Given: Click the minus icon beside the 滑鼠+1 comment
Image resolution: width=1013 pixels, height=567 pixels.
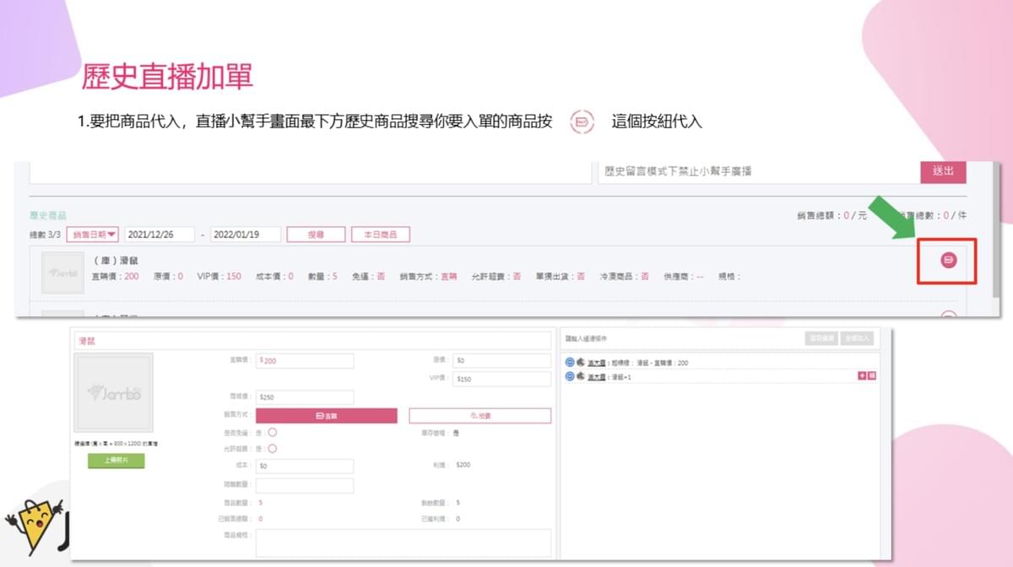Looking at the screenshot, I should coord(570,375).
